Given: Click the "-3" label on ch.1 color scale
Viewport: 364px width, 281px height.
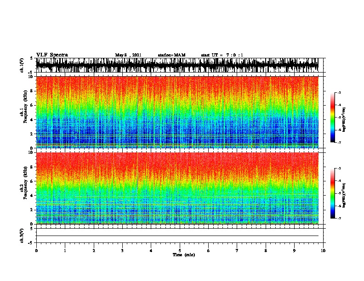Looking at the screenshot, I should coord(339,92).
